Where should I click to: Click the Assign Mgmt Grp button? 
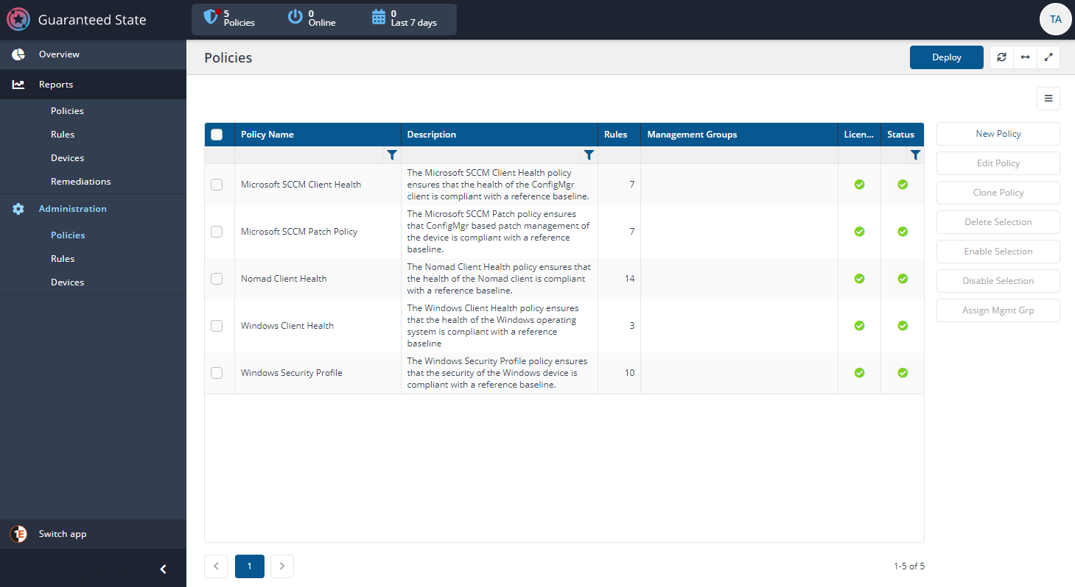998,310
